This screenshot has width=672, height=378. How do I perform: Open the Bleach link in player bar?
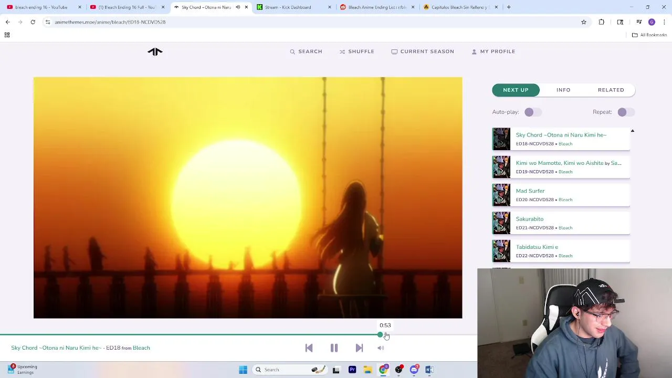[x=141, y=348]
